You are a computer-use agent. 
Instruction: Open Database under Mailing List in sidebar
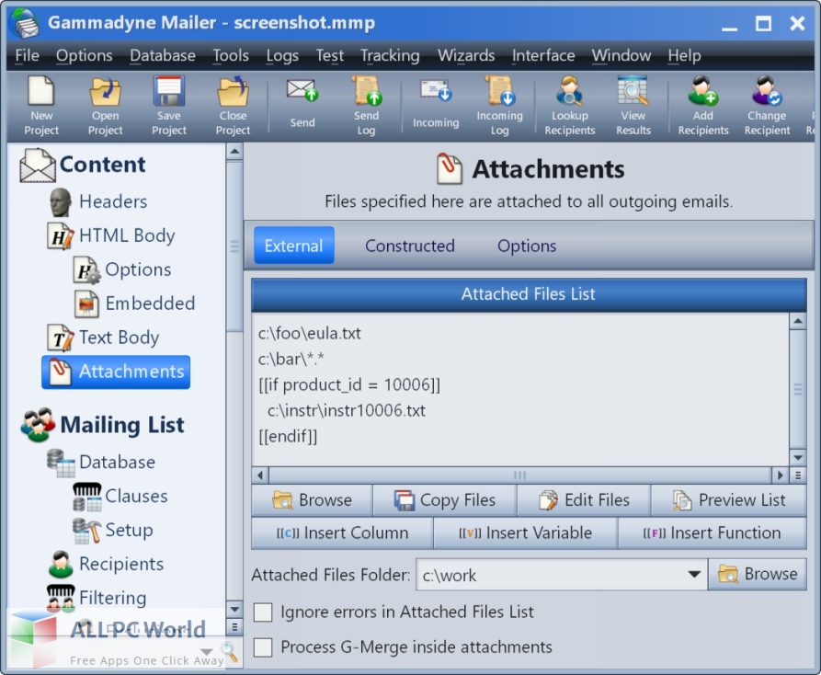(x=101, y=463)
